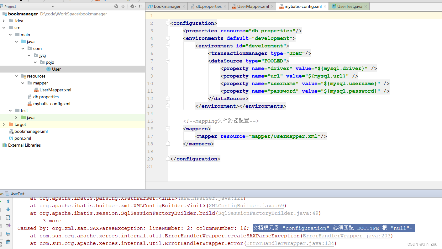Image resolution: width=442 pixels, height=249 pixels.
Task: Navigate up the stack trace arrow icon
Action: [8, 201]
